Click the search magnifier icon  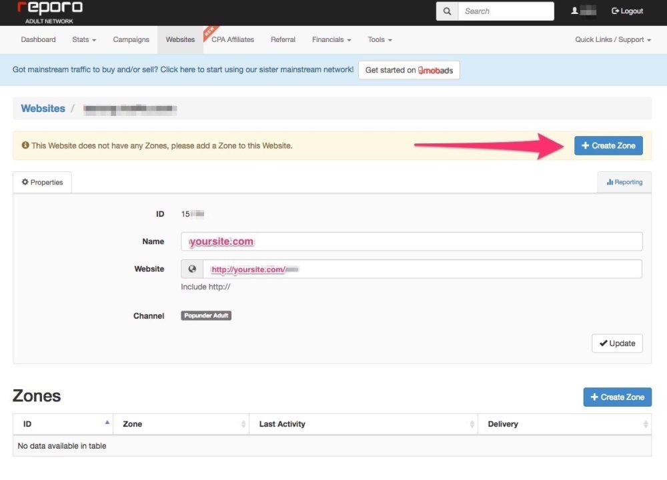447,11
